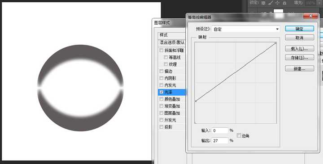Select the 斜面和浮雕 label in style list
This screenshot has width=323, height=164.
click(x=174, y=50)
